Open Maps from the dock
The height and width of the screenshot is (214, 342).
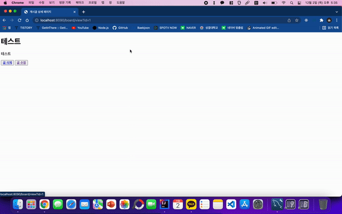point(97,204)
